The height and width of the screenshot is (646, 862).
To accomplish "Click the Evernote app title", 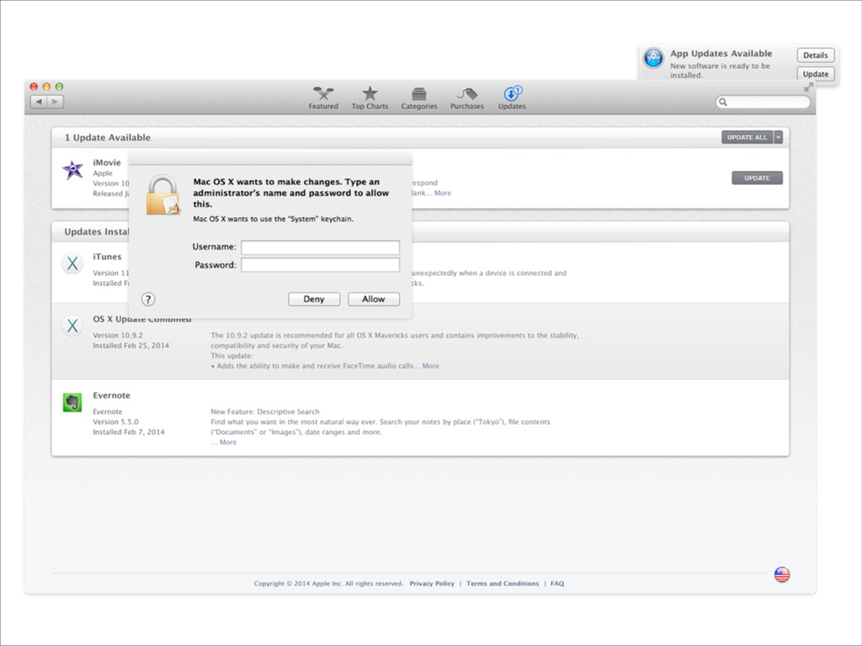I will coord(112,395).
